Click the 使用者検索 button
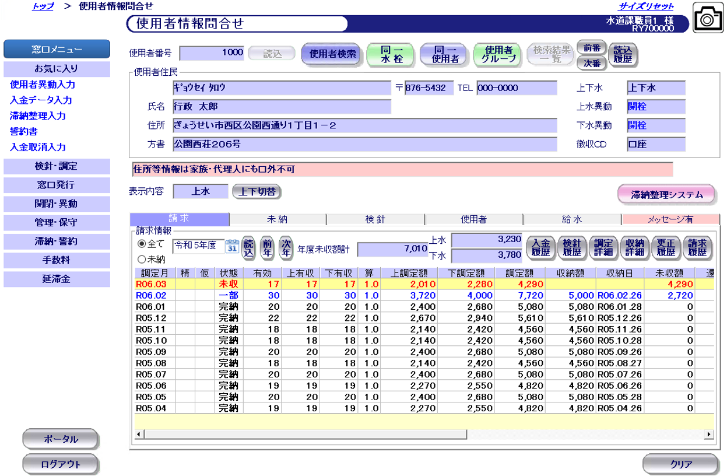The height and width of the screenshot is (476, 727). pos(332,54)
